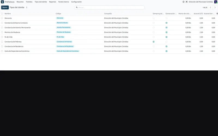The width and height of the screenshot is (218, 136).
Task: Select the Denuncia row checkbox
Action: 2,18
